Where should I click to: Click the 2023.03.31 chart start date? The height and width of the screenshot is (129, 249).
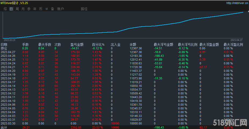point(9,40)
